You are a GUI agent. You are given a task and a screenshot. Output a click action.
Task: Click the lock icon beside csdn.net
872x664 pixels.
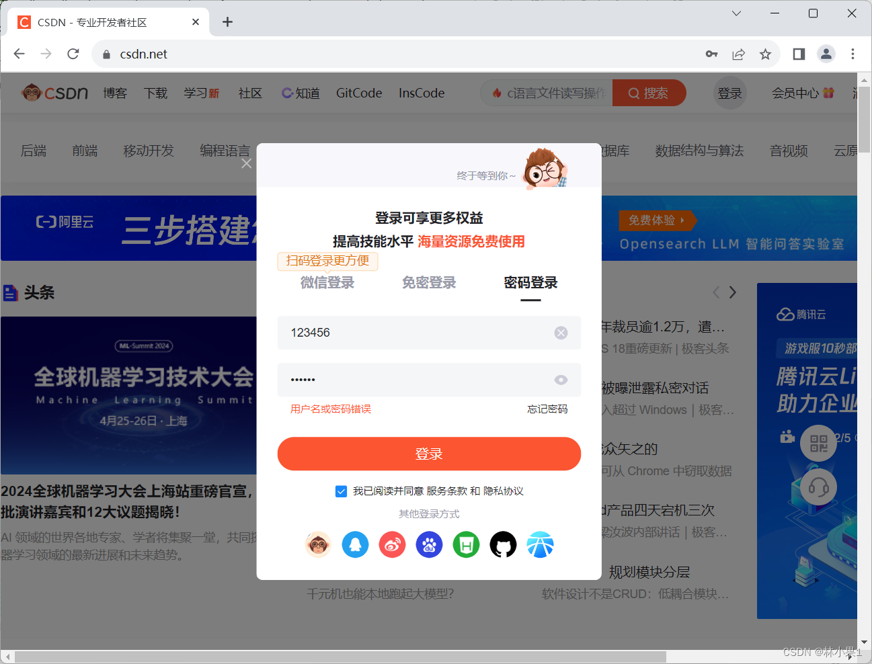[106, 54]
